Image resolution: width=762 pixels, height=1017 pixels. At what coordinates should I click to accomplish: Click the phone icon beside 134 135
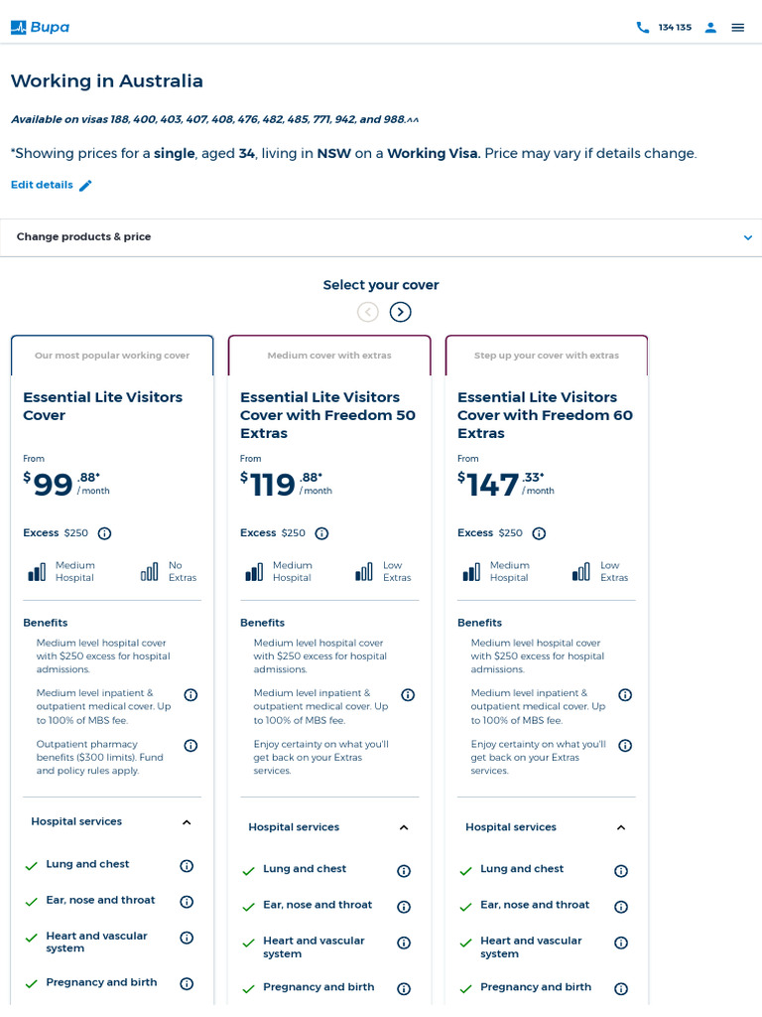coord(643,27)
